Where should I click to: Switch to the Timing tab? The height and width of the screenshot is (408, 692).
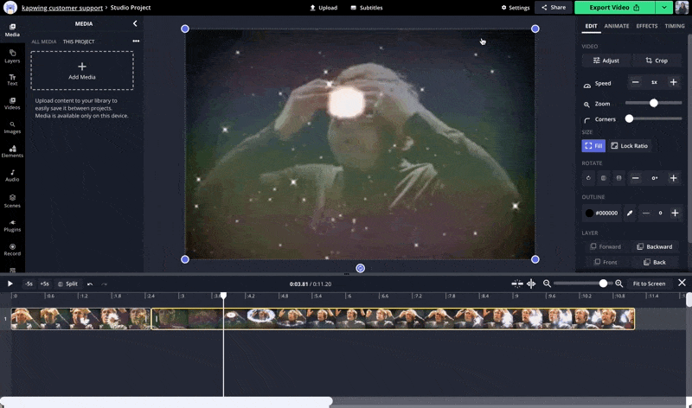(x=675, y=26)
